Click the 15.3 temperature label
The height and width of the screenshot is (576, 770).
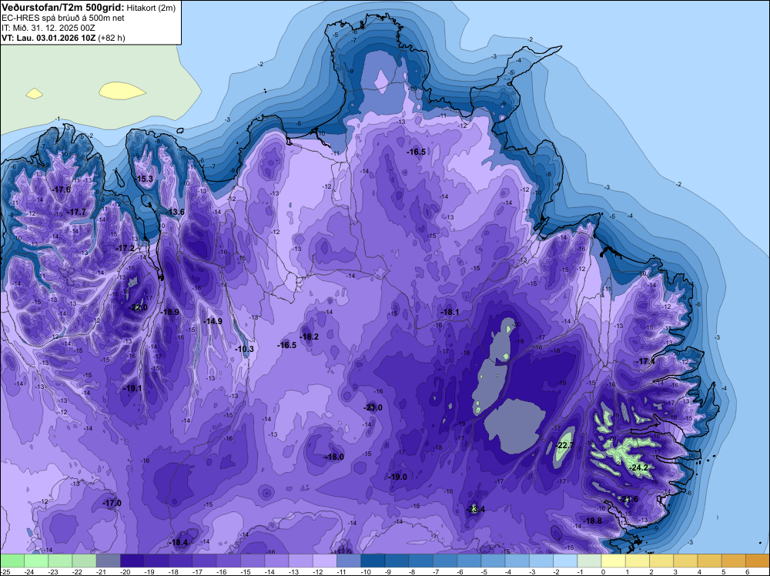click(145, 179)
